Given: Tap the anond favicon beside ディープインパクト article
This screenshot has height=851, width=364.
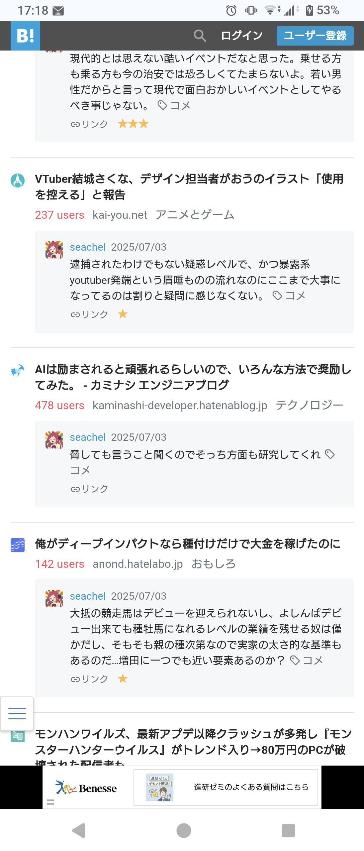Looking at the screenshot, I should click(x=18, y=545).
